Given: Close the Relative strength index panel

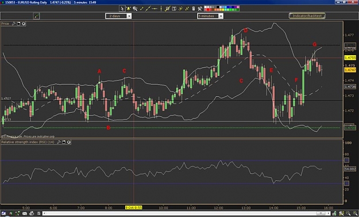Looking at the screenshot, I should pyautogui.click(x=68, y=142).
